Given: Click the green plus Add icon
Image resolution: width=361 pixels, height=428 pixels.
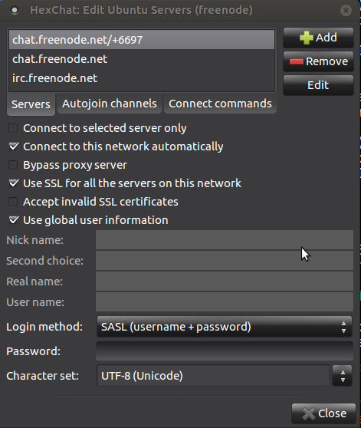Looking at the screenshot, I should click(306, 38).
